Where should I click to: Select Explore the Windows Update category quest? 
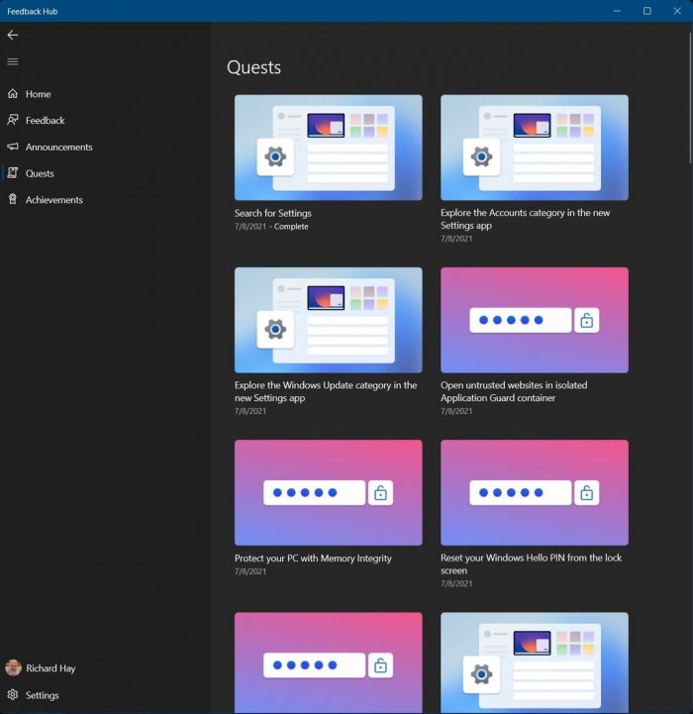(328, 320)
